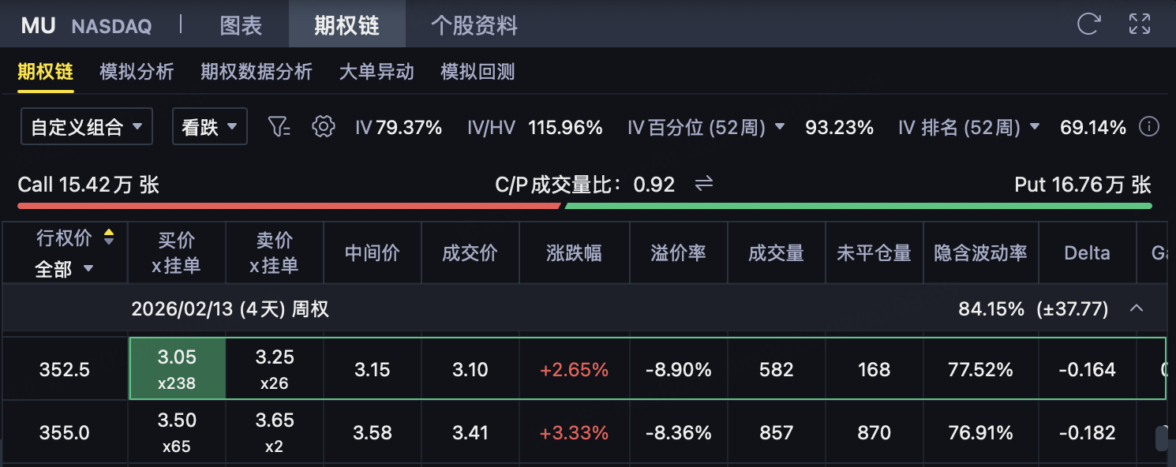Click the C/P ratio swap icon
The image size is (1176, 467).
pos(703,184)
